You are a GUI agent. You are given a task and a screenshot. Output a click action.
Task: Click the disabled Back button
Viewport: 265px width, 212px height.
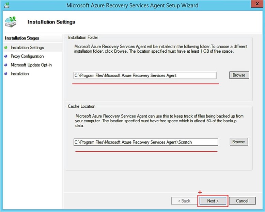coord(184,201)
